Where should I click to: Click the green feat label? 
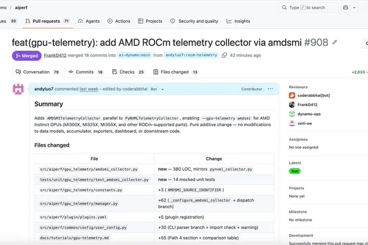click(x=295, y=171)
